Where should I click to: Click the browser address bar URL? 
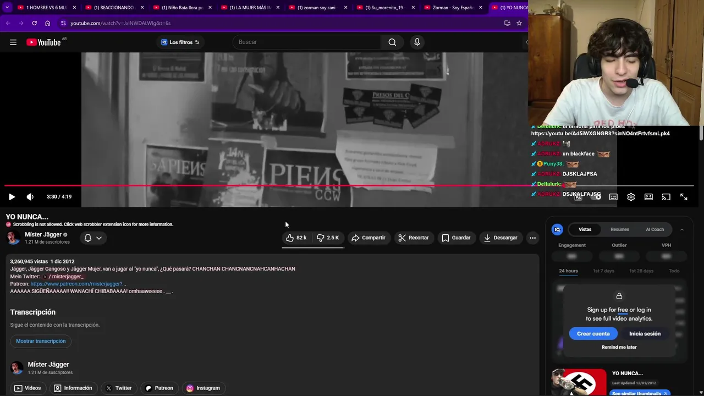pos(120,23)
